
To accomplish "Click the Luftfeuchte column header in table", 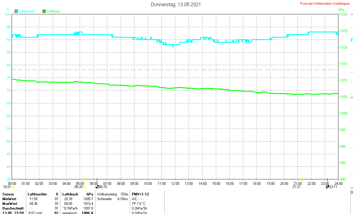I will [37, 194].
